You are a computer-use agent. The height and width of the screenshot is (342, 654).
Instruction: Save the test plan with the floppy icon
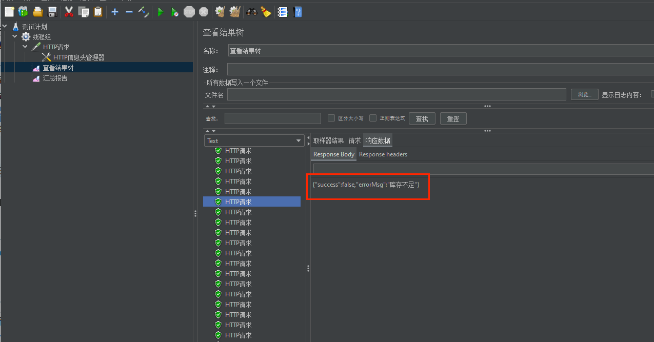(52, 11)
